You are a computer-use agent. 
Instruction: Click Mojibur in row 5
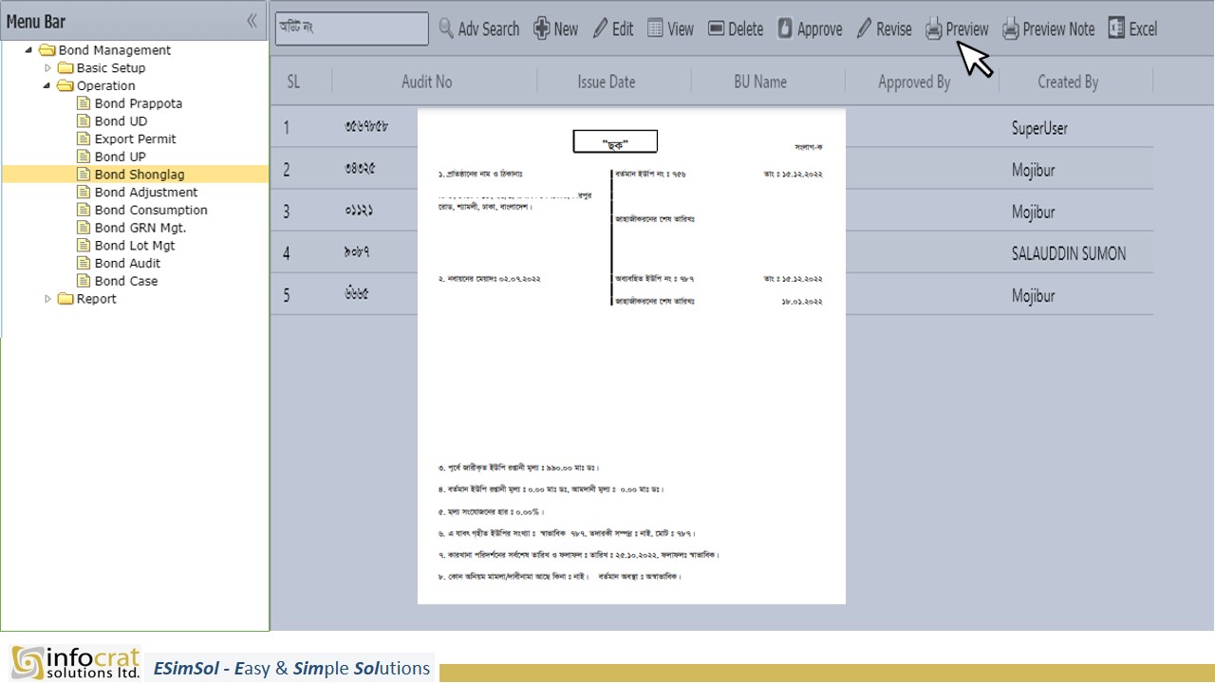pos(1033,296)
